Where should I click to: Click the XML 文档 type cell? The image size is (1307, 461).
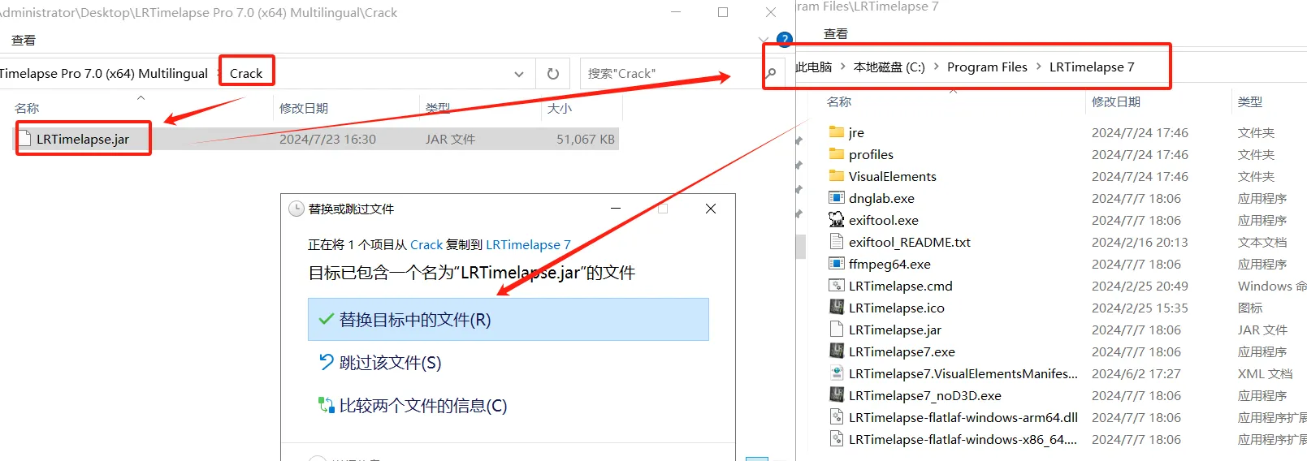coord(1265,373)
